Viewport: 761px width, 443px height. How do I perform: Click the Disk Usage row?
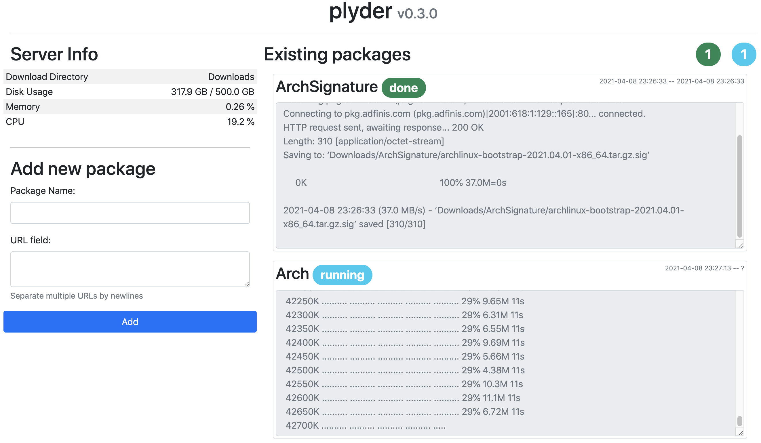[130, 91]
